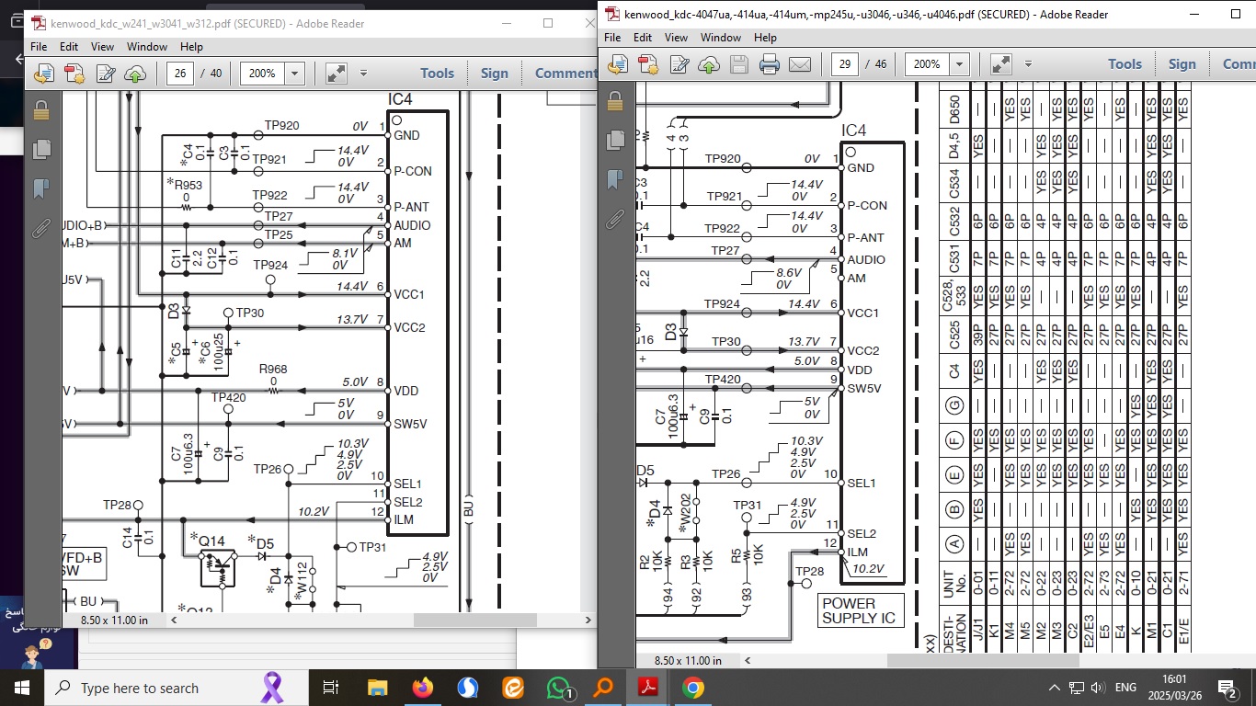Show page thumbnails panel in right window

[x=615, y=140]
